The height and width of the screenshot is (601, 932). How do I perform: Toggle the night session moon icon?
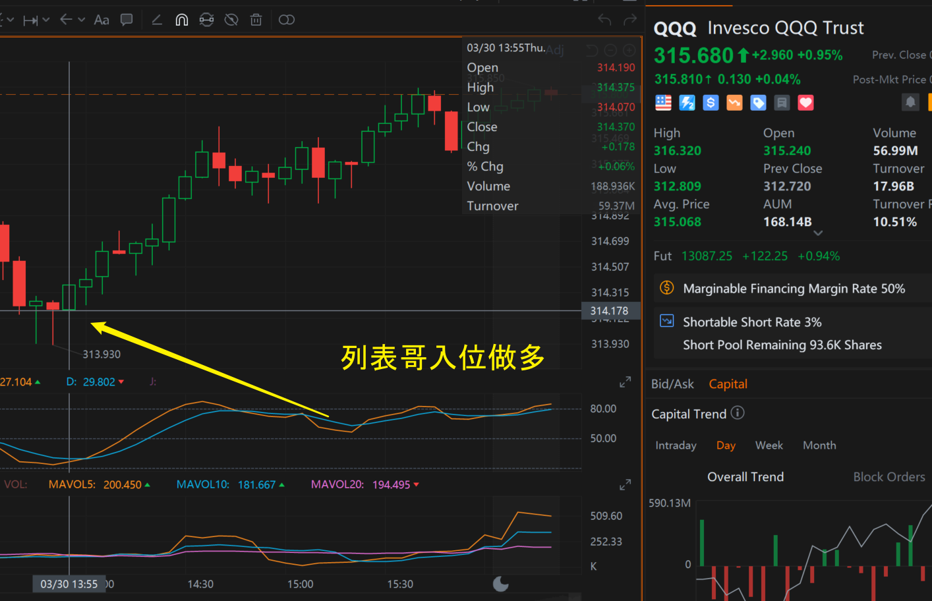pyautogui.click(x=501, y=584)
